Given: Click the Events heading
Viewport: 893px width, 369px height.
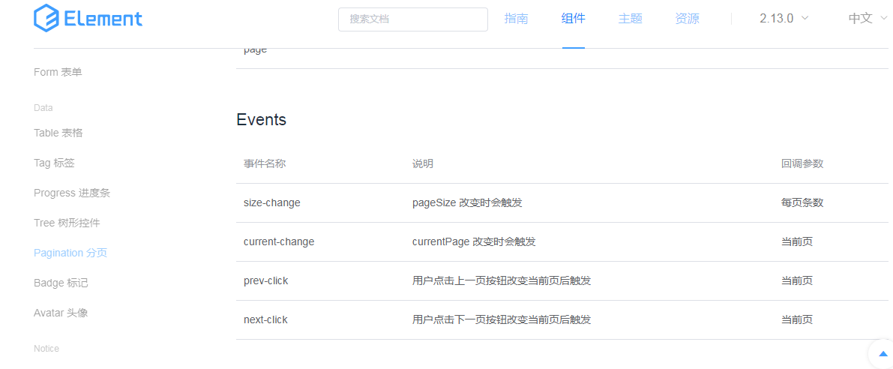Looking at the screenshot, I should click(262, 119).
